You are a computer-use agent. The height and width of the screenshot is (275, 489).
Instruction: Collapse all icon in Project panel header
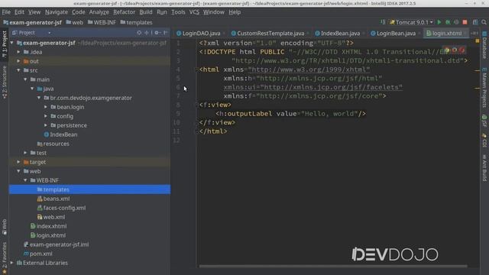146,33
